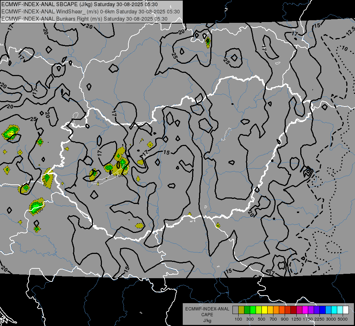This screenshot has height=326, width=355.
Task: Click the 700 tick label in legend
Action: click(x=273, y=319)
